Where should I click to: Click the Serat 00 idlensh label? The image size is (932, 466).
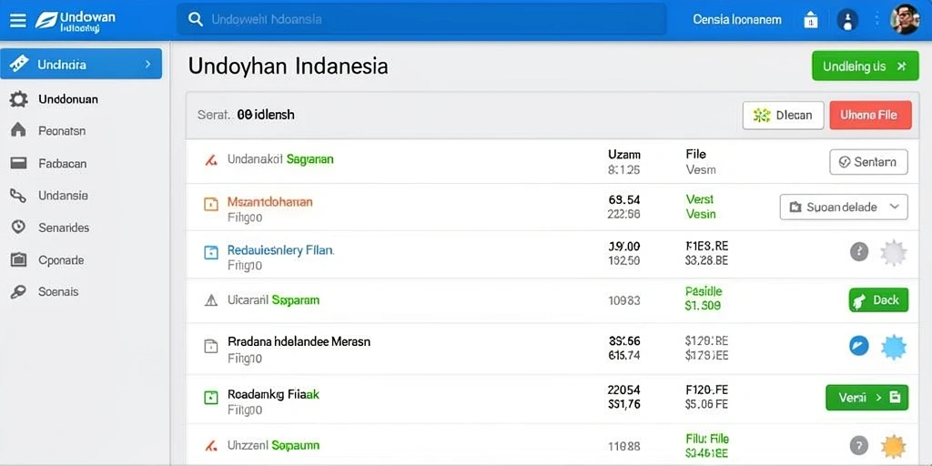pos(246,115)
